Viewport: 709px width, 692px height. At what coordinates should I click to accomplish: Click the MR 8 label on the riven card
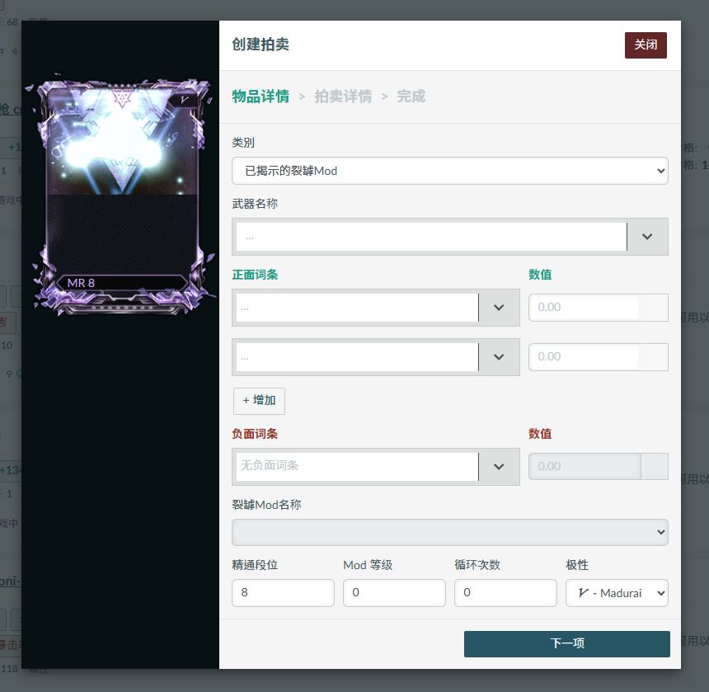pos(81,283)
